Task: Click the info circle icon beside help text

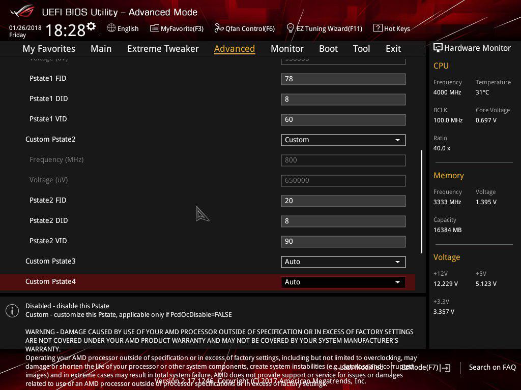Action: pos(12,311)
